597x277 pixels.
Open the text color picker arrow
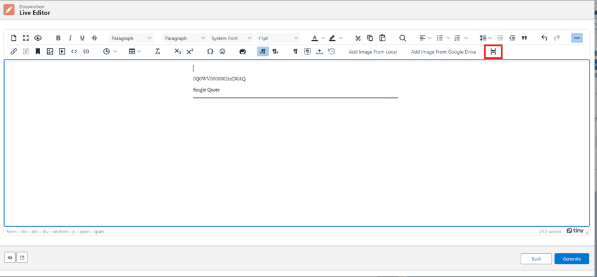click(323, 38)
